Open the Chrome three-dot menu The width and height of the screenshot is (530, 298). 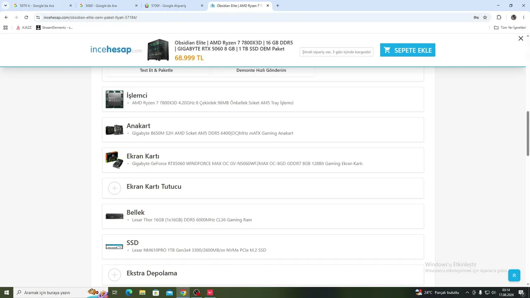(x=524, y=17)
